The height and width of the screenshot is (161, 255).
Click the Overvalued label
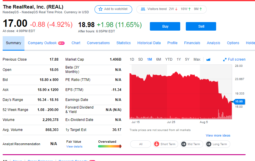coord(107,142)
